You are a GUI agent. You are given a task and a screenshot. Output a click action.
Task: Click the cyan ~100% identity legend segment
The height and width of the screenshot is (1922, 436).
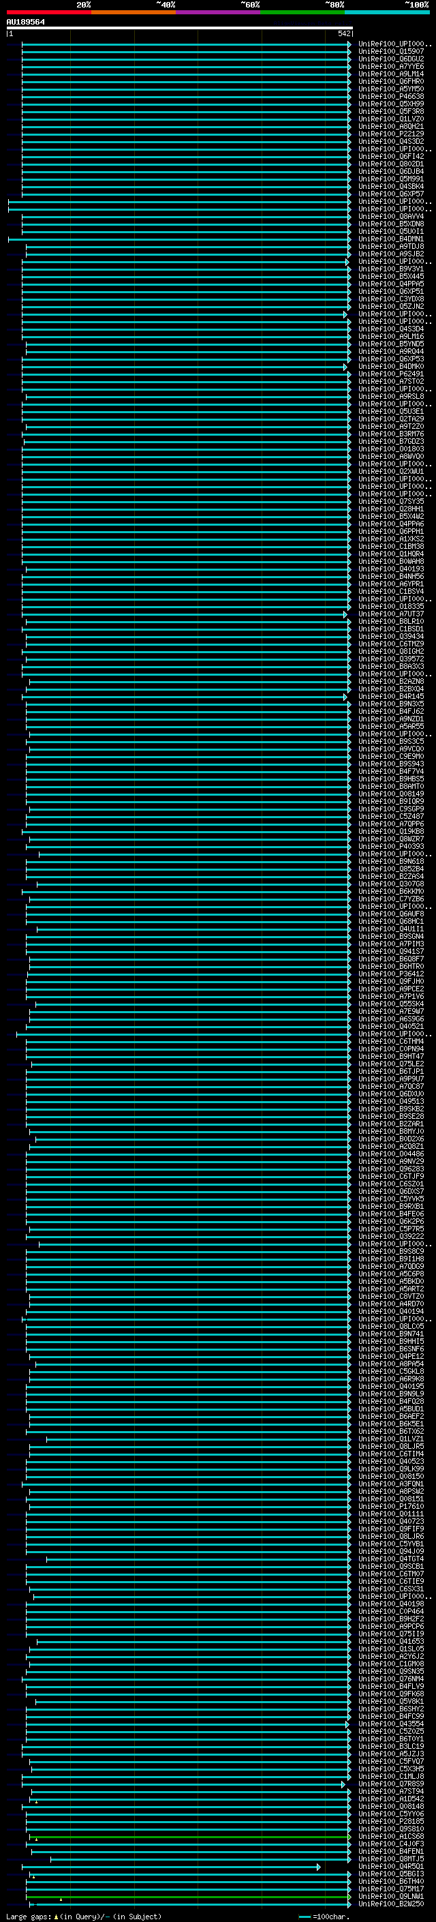click(x=387, y=13)
